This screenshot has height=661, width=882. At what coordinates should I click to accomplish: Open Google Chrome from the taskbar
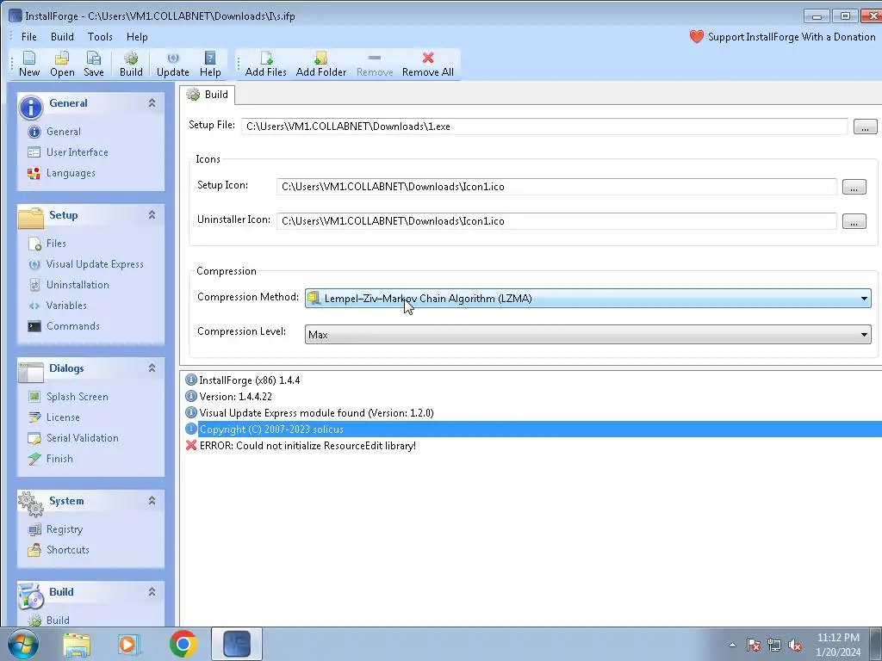click(x=183, y=644)
